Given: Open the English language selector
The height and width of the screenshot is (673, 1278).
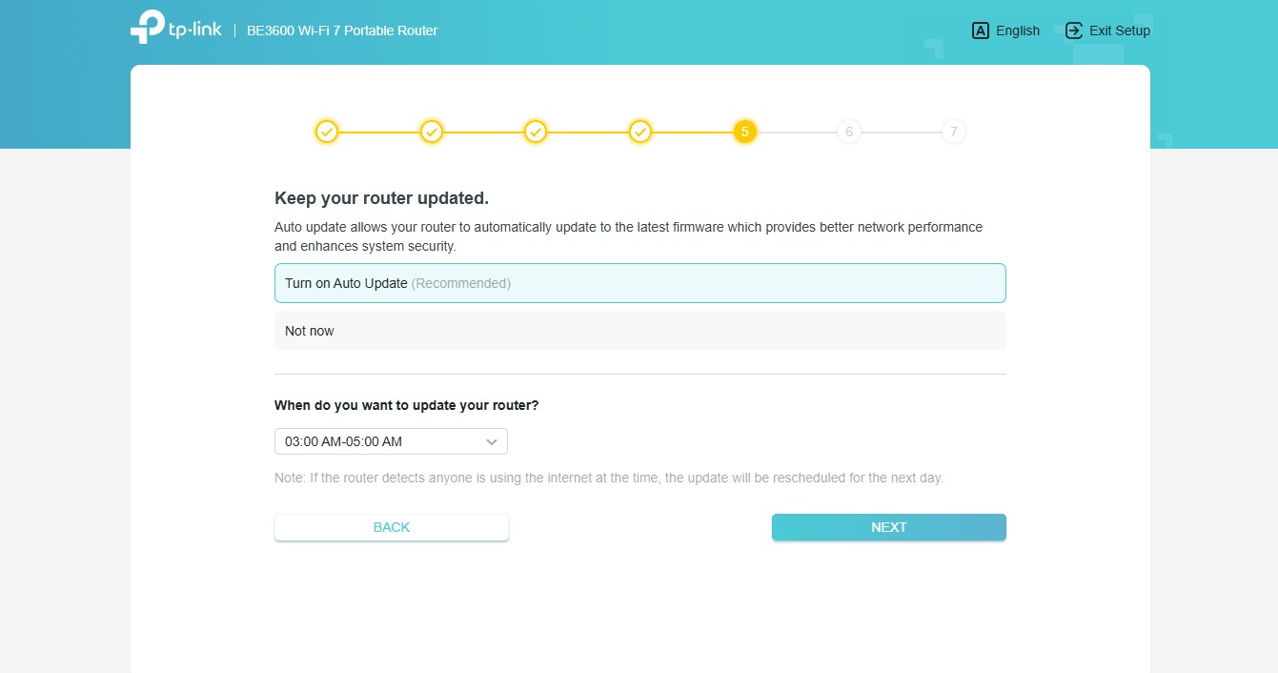Looking at the screenshot, I should pyautogui.click(x=1017, y=31).
